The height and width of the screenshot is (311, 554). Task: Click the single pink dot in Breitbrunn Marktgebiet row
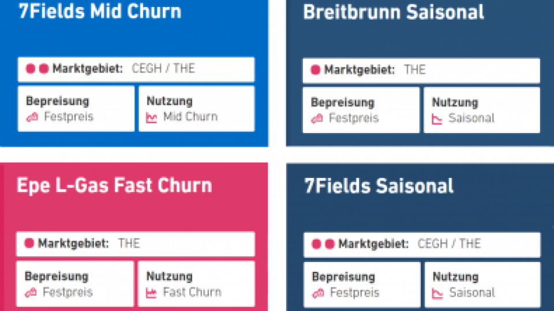pos(315,70)
